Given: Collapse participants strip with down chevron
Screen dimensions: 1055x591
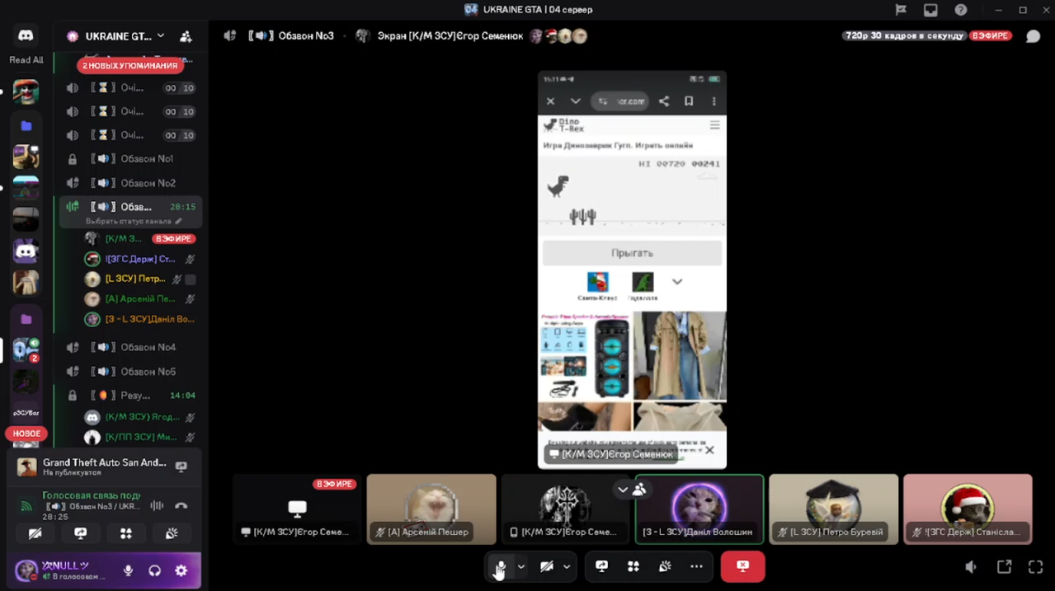Looking at the screenshot, I should tap(623, 490).
